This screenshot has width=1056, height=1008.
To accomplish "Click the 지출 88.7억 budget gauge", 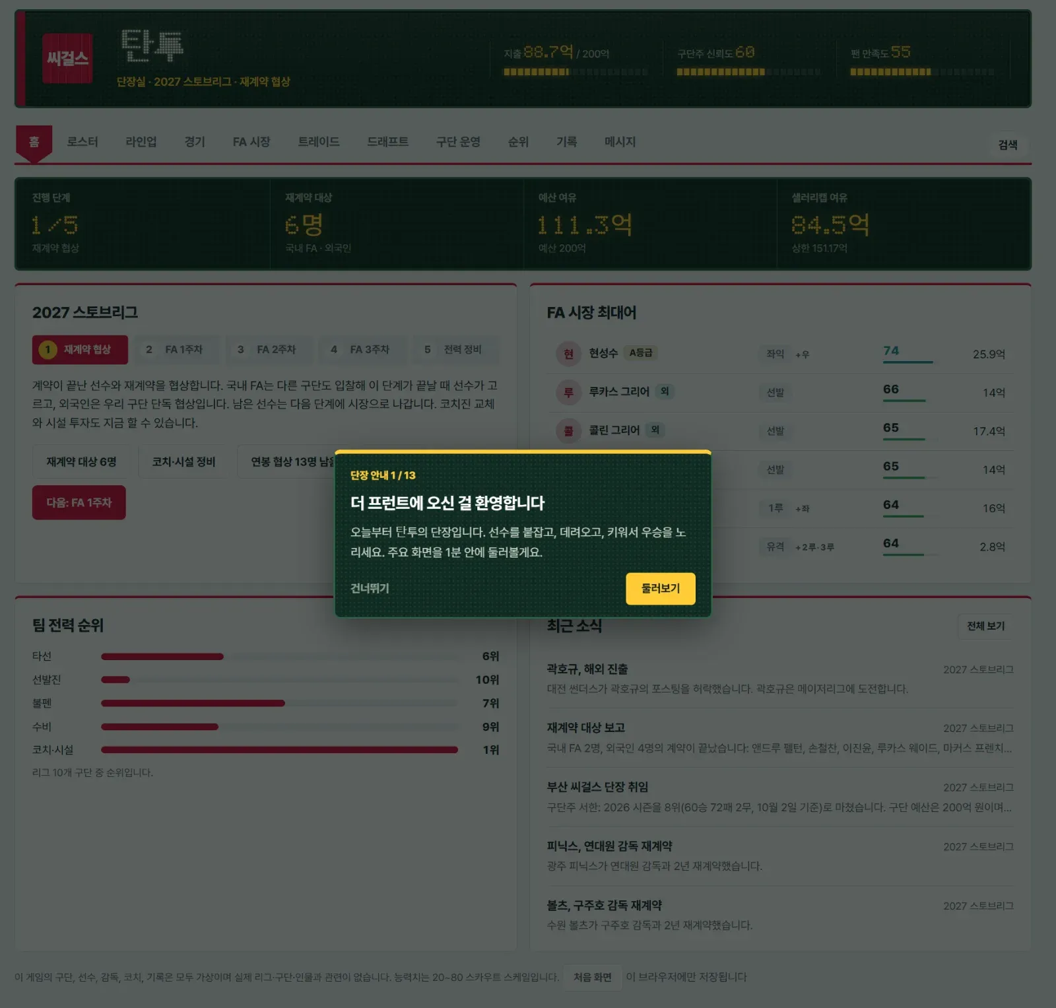I will (x=576, y=60).
